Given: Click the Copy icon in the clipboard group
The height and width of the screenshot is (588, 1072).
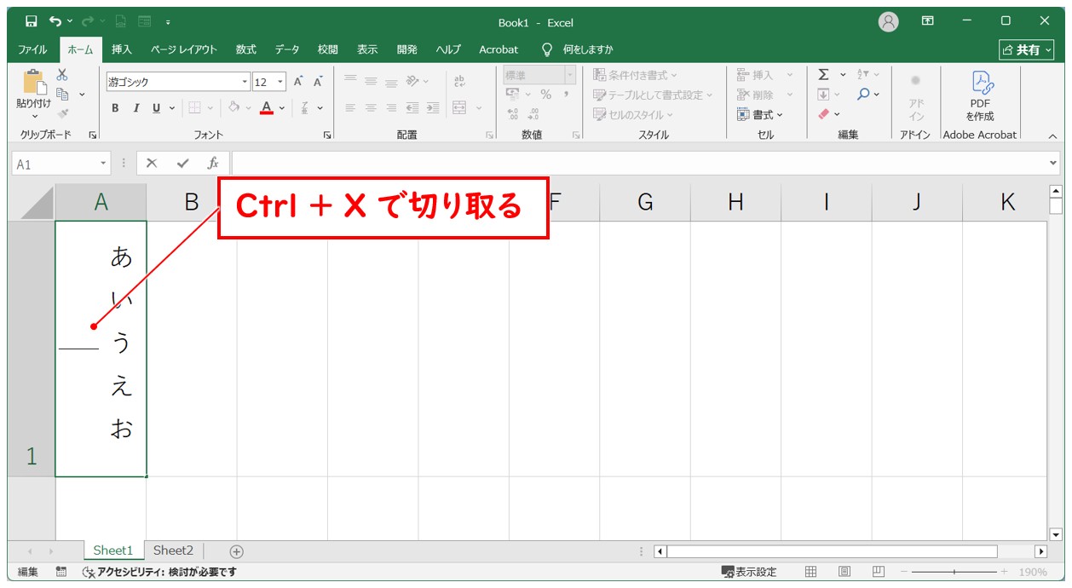Looking at the screenshot, I should 62,94.
